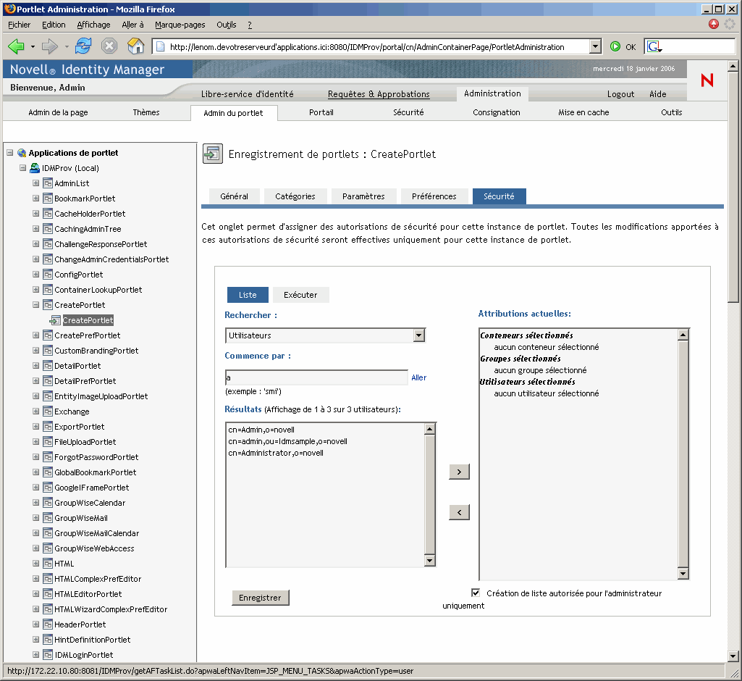
Task: Open the Back button history dropdown
Action: 33,46
